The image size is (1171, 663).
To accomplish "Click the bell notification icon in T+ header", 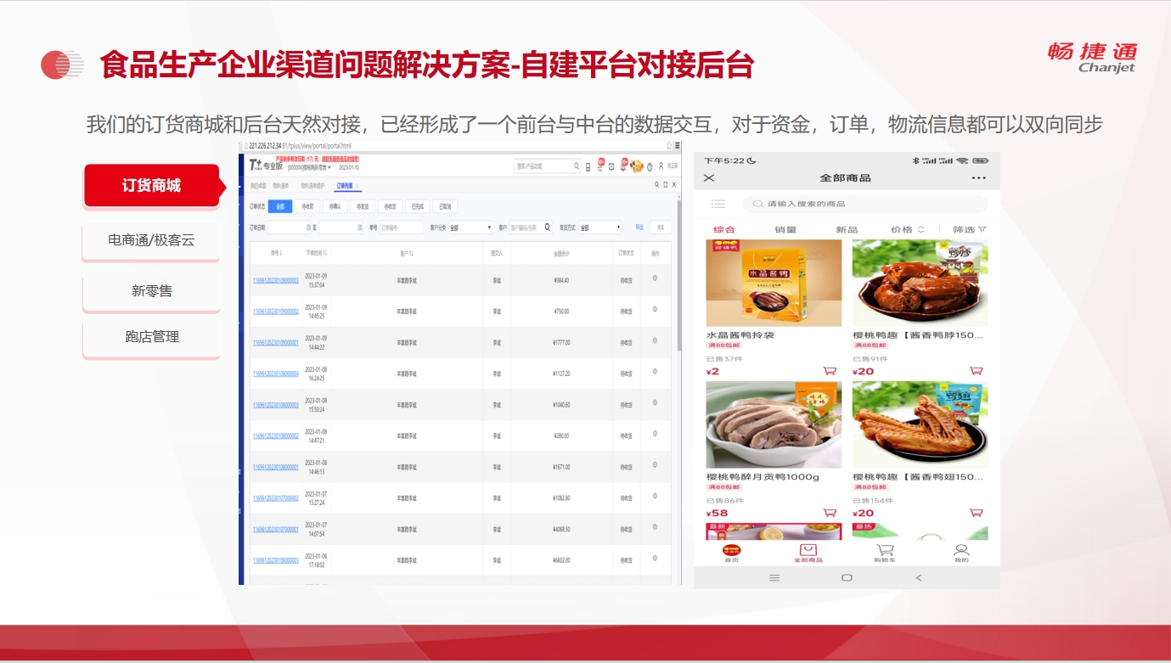I will click(x=622, y=167).
